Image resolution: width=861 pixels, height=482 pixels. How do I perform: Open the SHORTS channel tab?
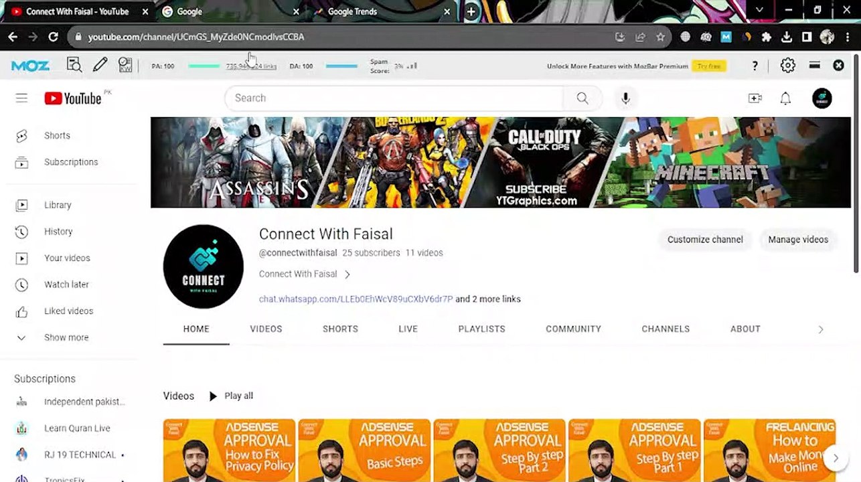[340, 329]
